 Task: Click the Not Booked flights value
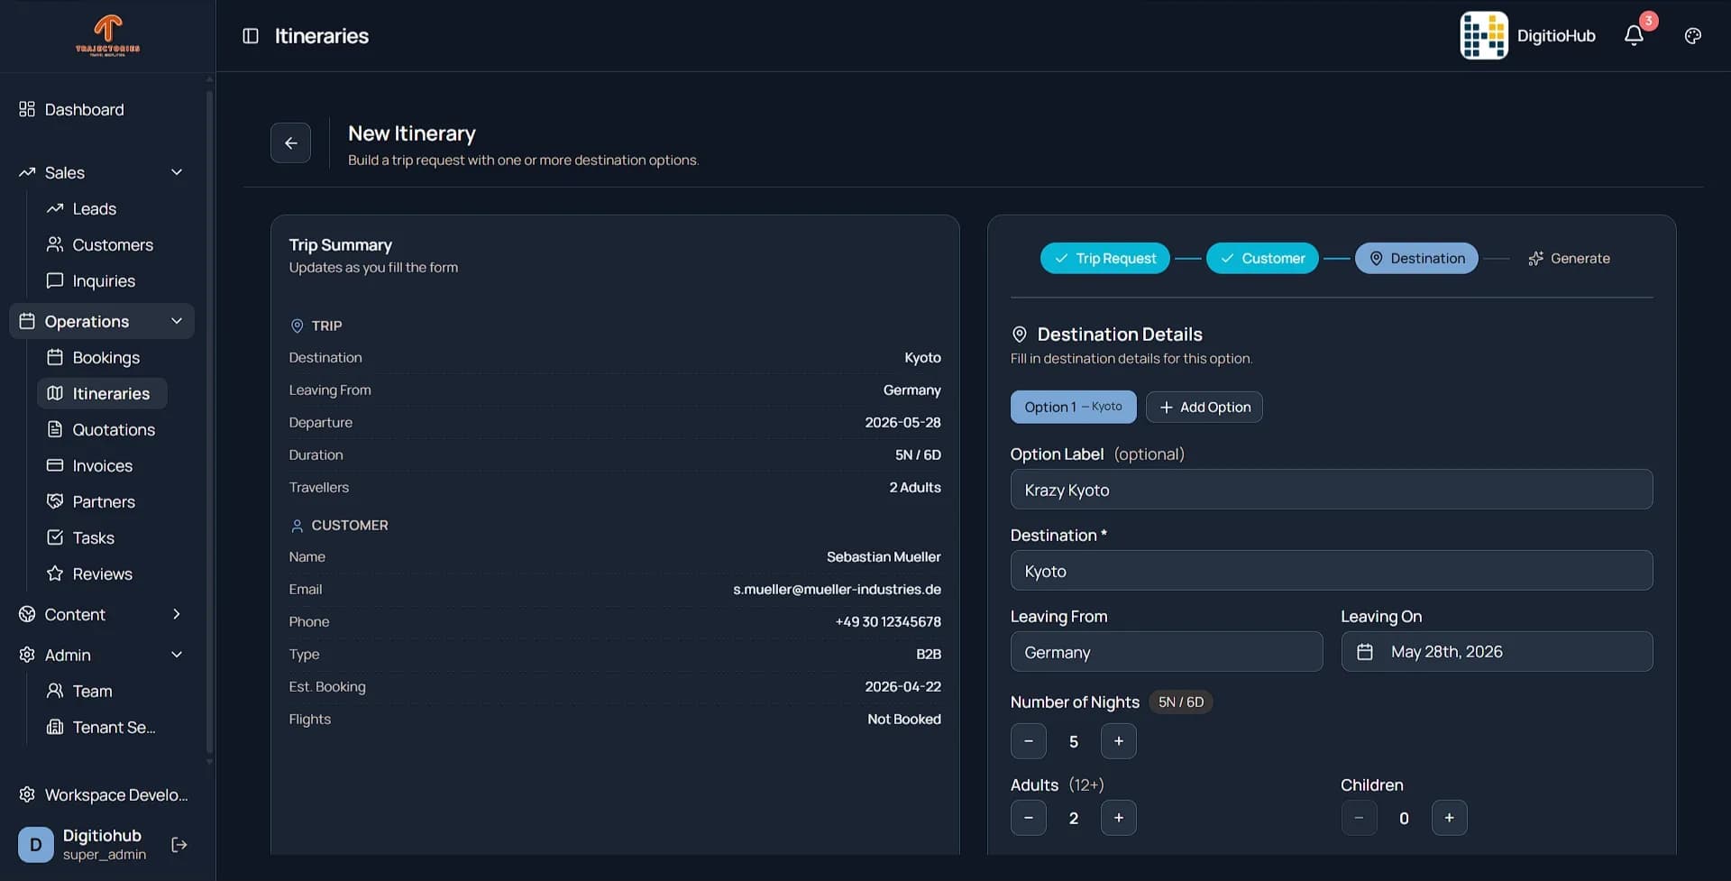pyautogui.click(x=904, y=719)
